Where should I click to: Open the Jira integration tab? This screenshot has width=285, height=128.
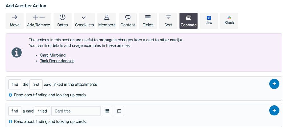[x=209, y=21]
